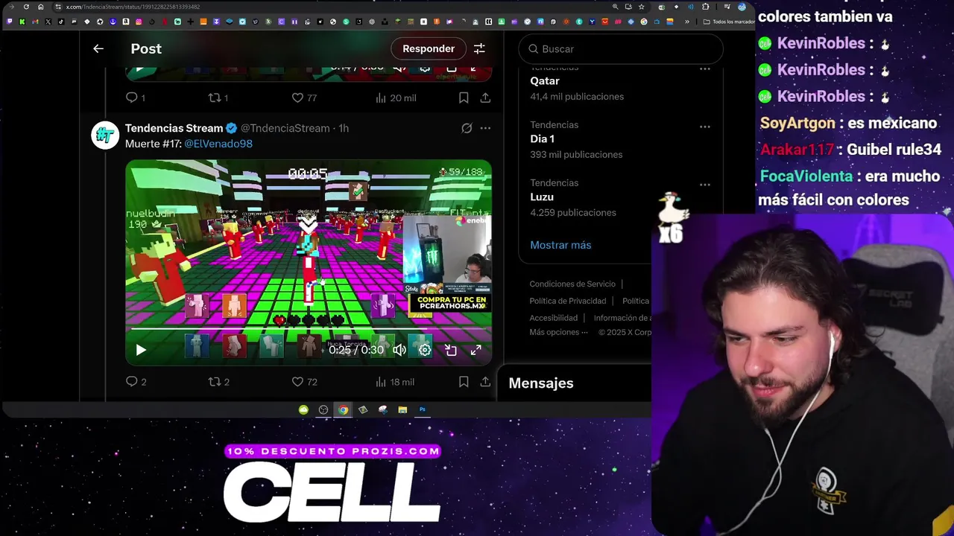Focus the Buscar search field
Screen dimensions: 954x536
click(x=621, y=48)
